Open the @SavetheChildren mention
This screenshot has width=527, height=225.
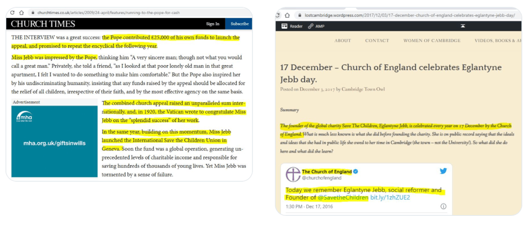343,197
